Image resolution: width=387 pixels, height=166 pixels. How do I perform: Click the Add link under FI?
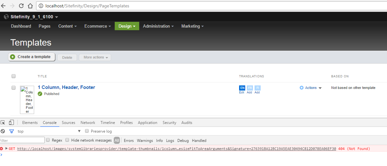point(257,92)
